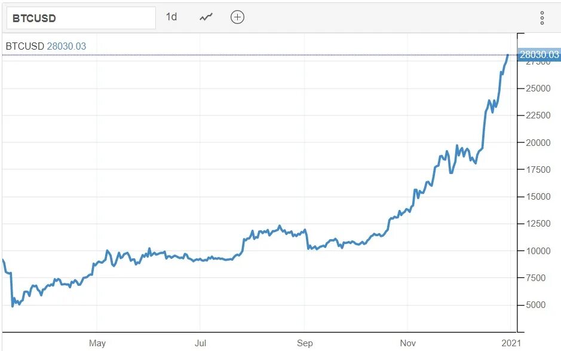
Task: Open the 1d interval selector
Action: pos(171,17)
